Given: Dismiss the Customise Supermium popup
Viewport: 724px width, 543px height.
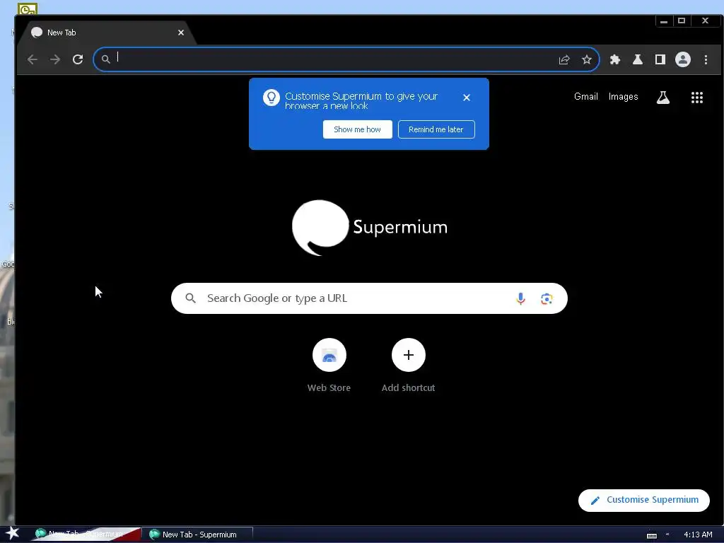Looking at the screenshot, I should click(x=467, y=98).
